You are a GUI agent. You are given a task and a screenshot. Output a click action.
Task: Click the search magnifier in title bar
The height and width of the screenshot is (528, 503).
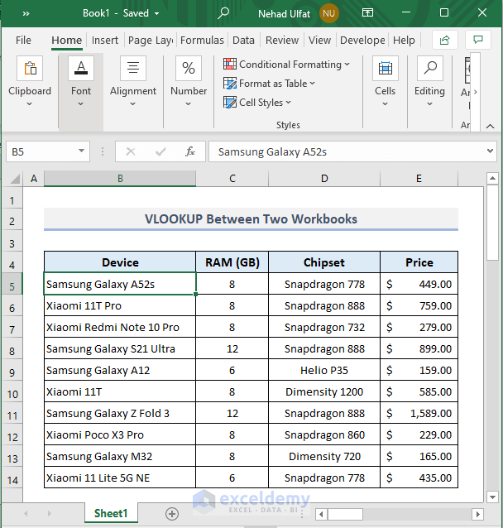[x=224, y=13]
